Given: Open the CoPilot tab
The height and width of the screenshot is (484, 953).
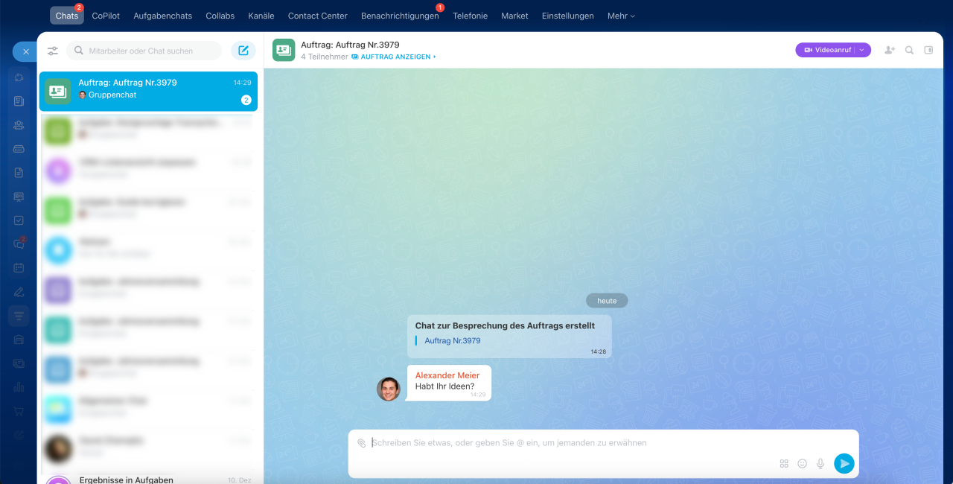Looking at the screenshot, I should [x=106, y=16].
